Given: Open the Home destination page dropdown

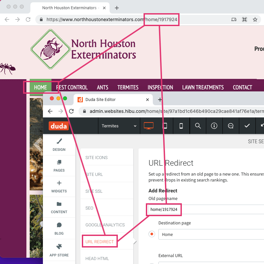Looking at the screenshot, I should 211,234.
